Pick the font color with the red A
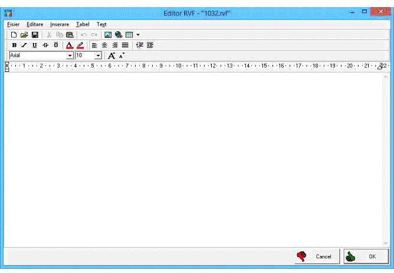The width and height of the screenshot is (394, 273). (x=69, y=45)
